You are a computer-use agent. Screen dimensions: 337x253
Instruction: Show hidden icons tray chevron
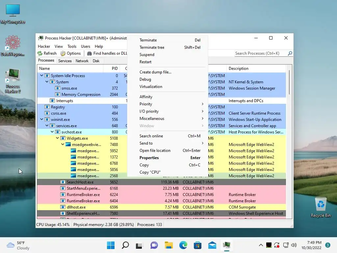tap(261, 245)
